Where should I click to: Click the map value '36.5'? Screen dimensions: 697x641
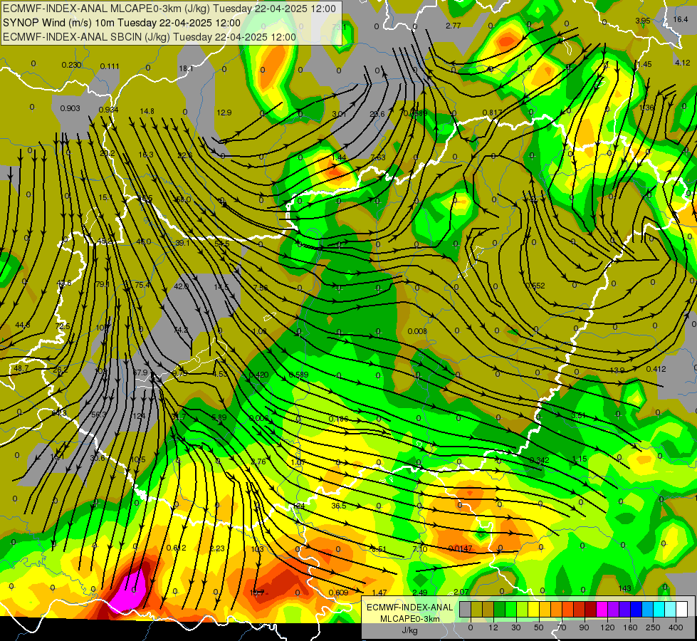(x=339, y=506)
